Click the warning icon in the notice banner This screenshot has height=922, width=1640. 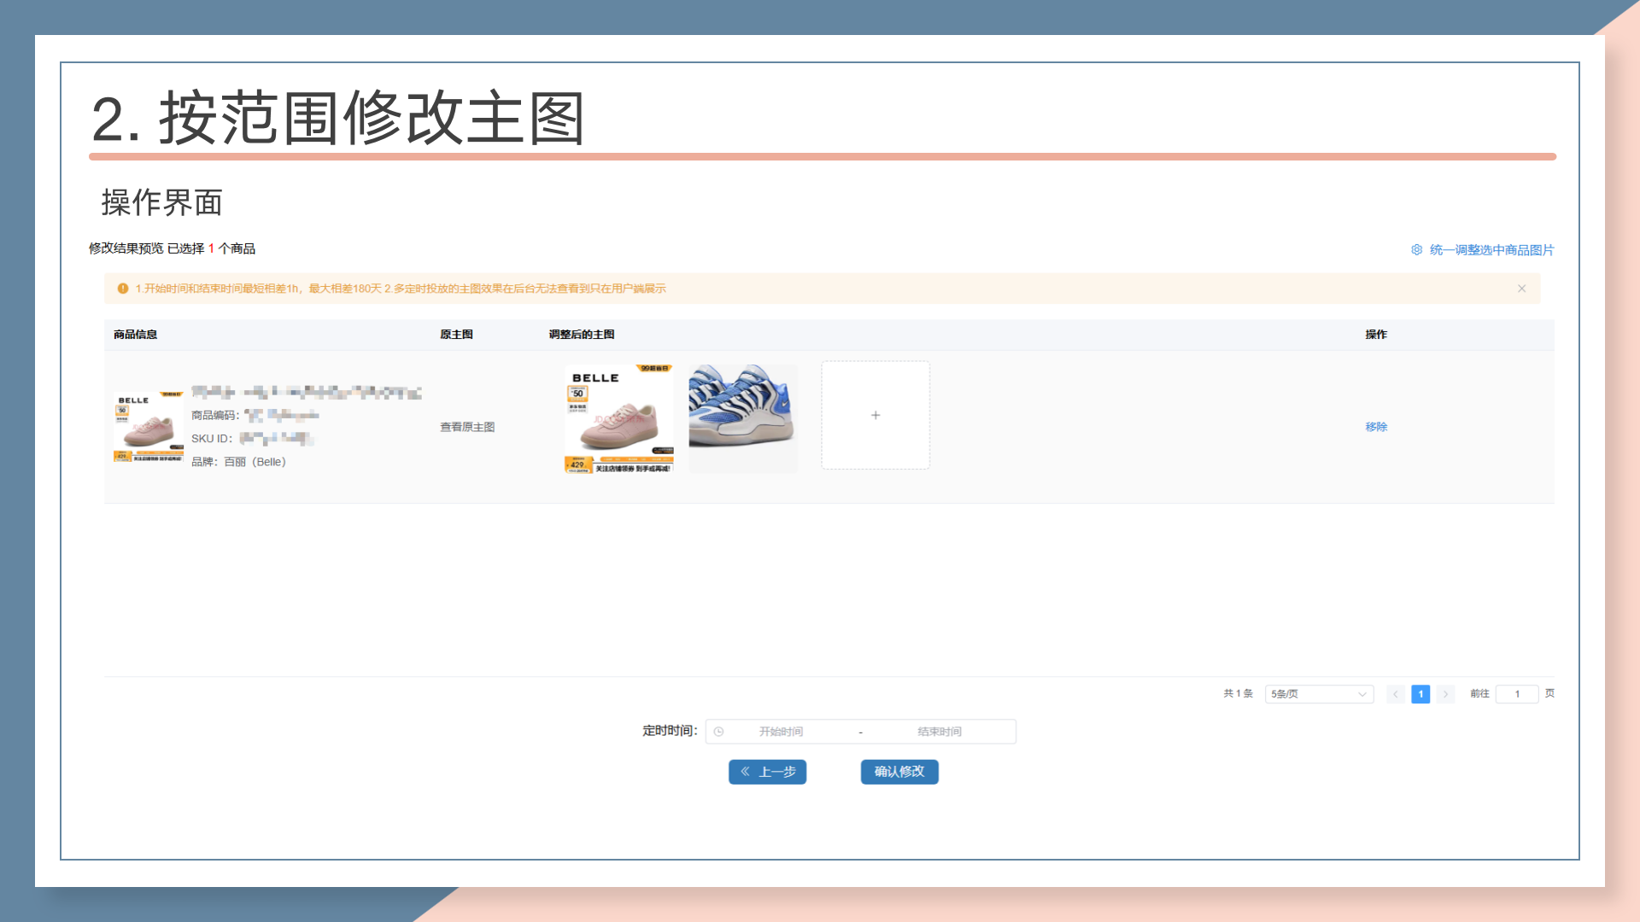click(123, 289)
